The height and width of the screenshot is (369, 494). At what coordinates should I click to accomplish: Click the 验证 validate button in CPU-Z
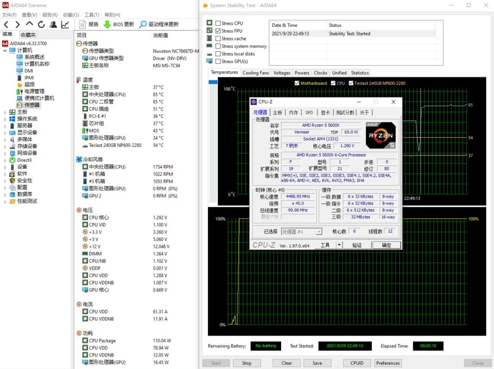point(357,245)
